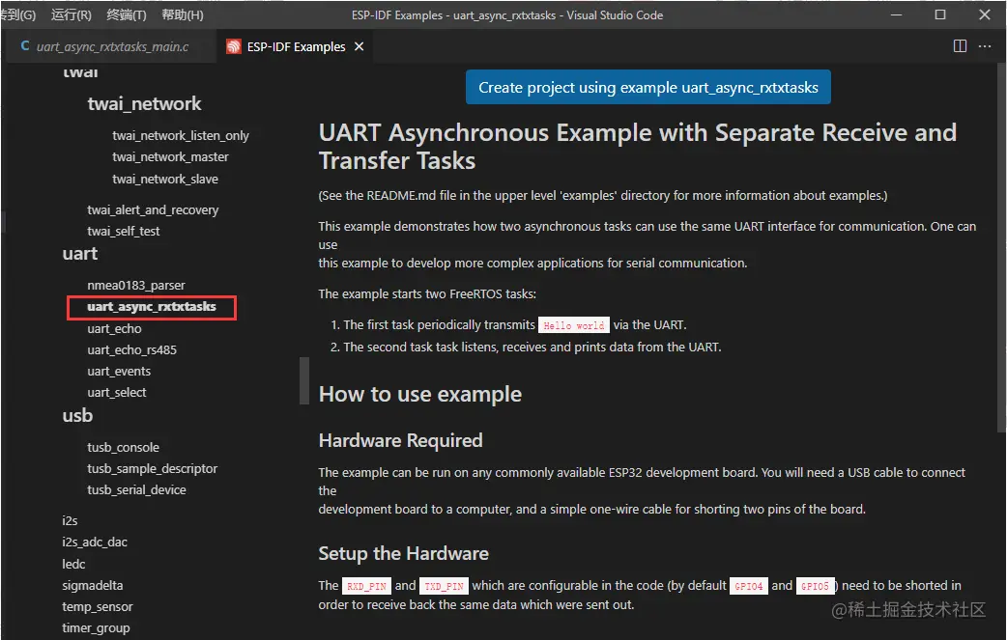
Task: Open the twai_self_test example
Action: tap(124, 231)
